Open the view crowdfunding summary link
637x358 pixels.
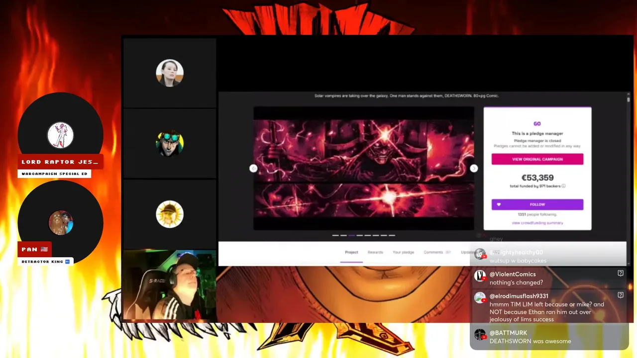(537, 223)
